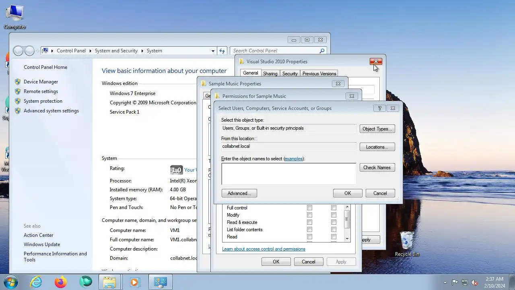This screenshot has height=290, width=515.
Task: Open the General tab in Visual Studio Properties
Action: click(x=250, y=73)
